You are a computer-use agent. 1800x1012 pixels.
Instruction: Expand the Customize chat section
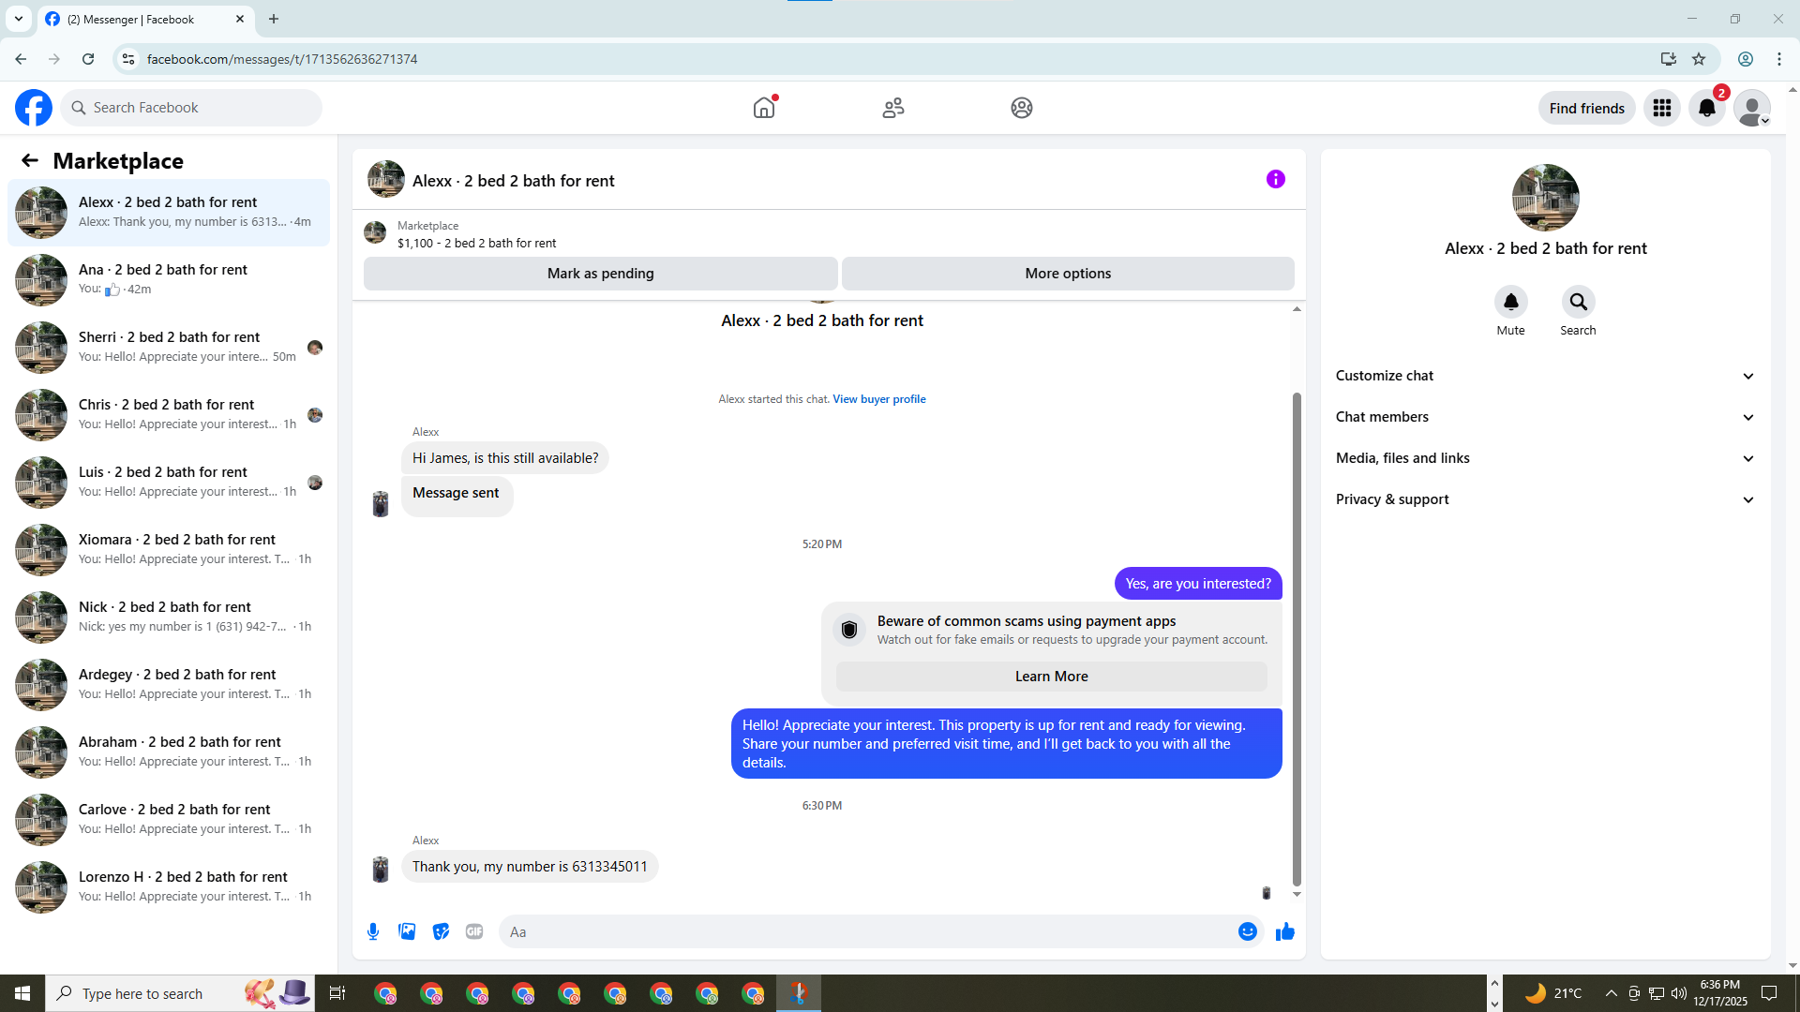(x=1544, y=376)
